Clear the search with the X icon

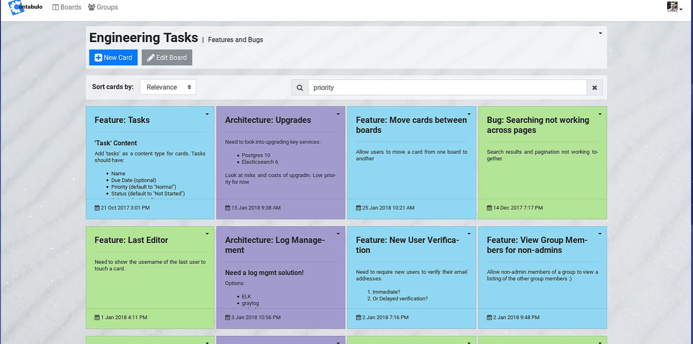pos(594,88)
